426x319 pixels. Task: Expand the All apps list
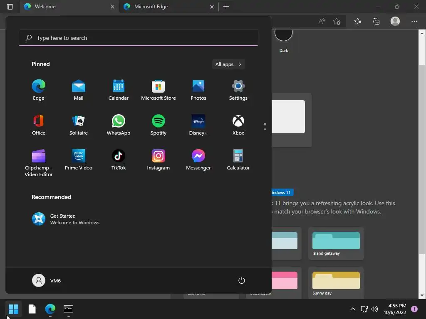pos(228,64)
